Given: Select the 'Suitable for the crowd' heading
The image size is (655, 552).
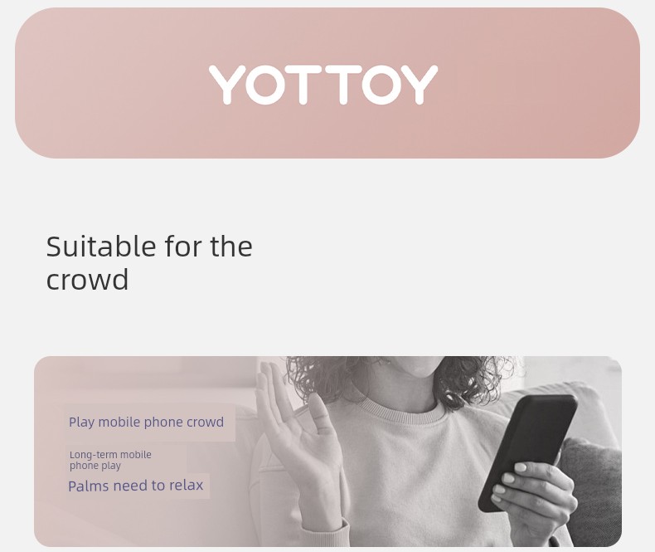Looking at the screenshot, I should [x=149, y=262].
